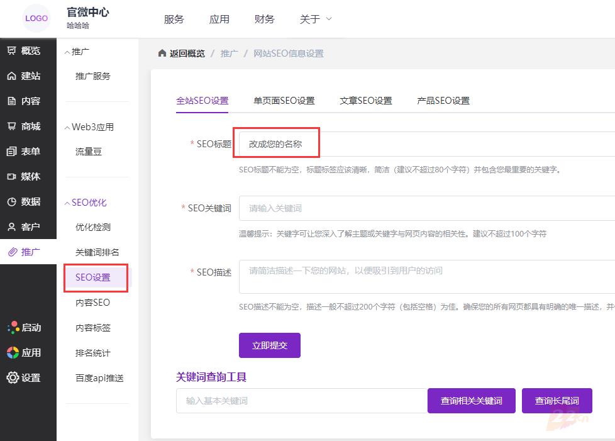Expand the 关于 dropdown in top navigation
The image size is (615, 441).
click(x=316, y=19)
